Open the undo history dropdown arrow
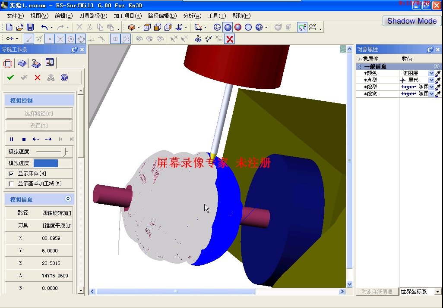 (x=51, y=27)
